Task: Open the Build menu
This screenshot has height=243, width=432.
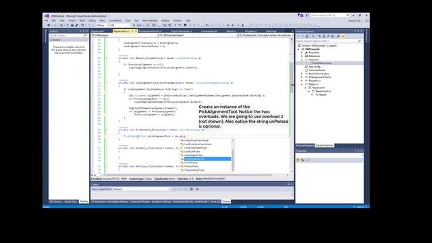Action: [82, 20]
